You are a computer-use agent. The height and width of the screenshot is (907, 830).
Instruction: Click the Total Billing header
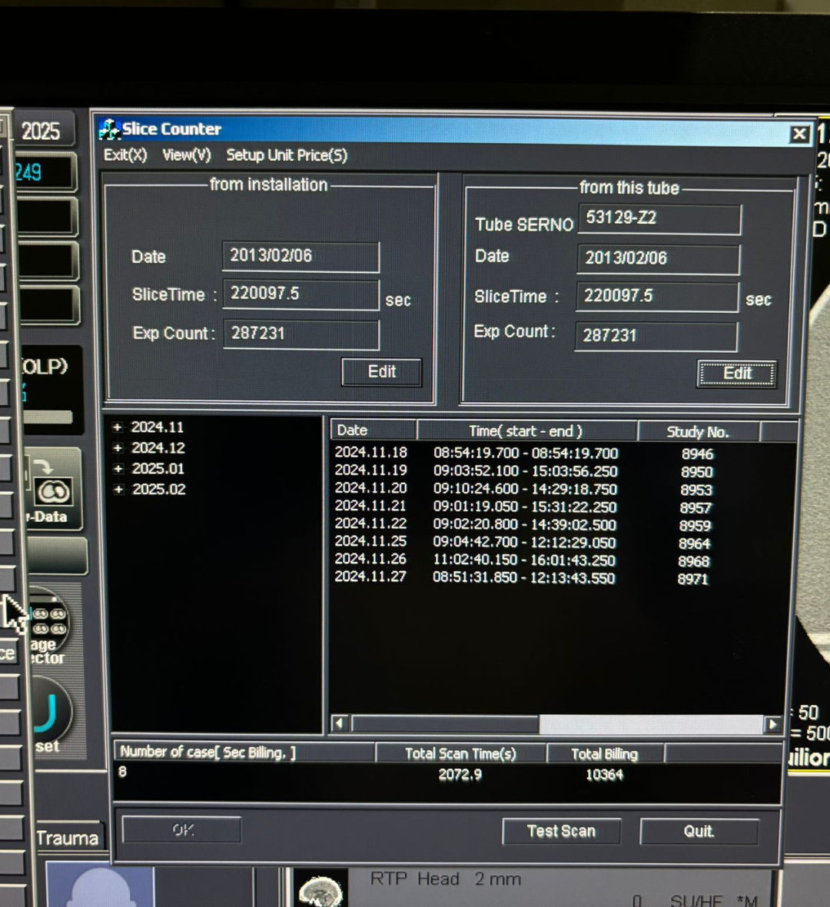click(605, 754)
